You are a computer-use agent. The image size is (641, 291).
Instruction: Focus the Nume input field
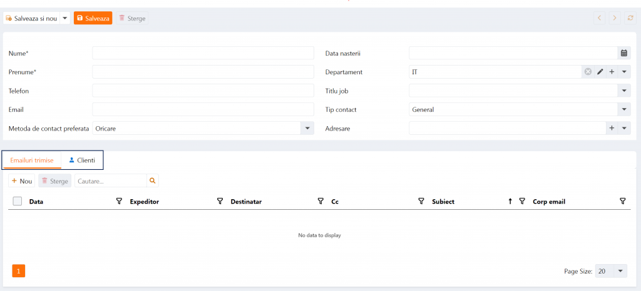click(x=203, y=53)
